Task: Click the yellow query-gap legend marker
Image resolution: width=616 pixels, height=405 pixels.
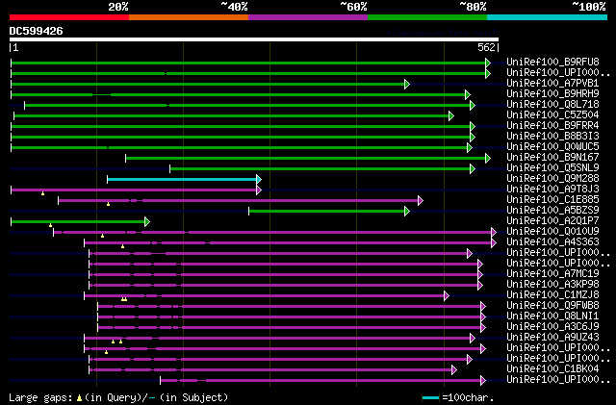Action: tap(79, 398)
